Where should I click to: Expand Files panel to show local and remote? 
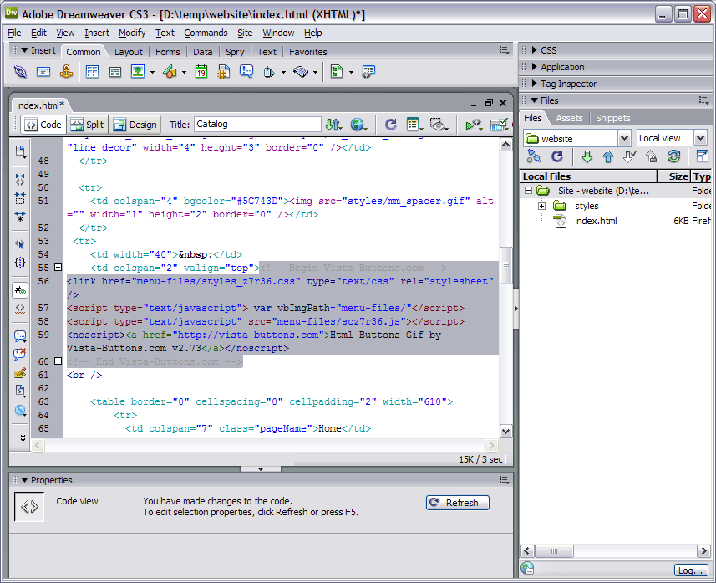pyautogui.click(x=702, y=157)
